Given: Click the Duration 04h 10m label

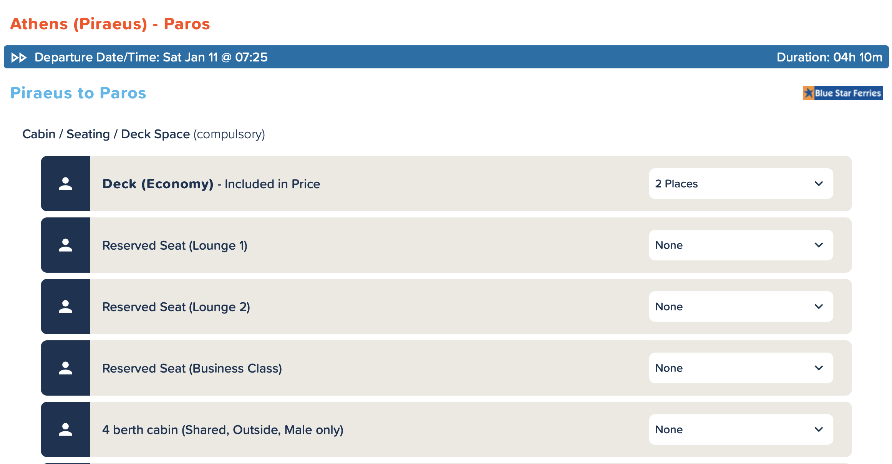Looking at the screenshot, I should click(829, 57).
